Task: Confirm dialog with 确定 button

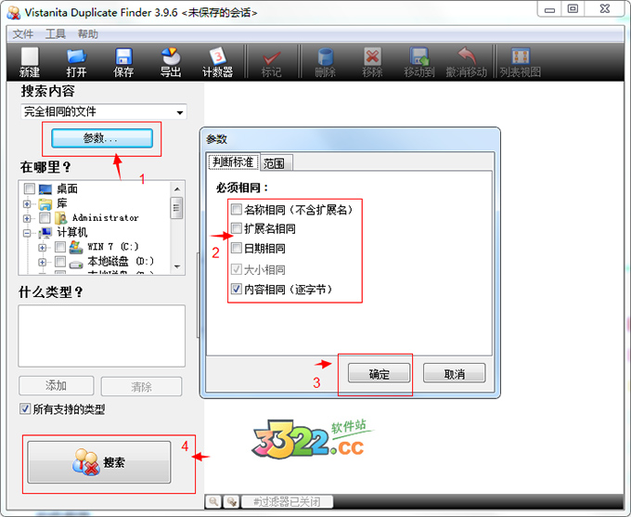Action: click(380, 373)
